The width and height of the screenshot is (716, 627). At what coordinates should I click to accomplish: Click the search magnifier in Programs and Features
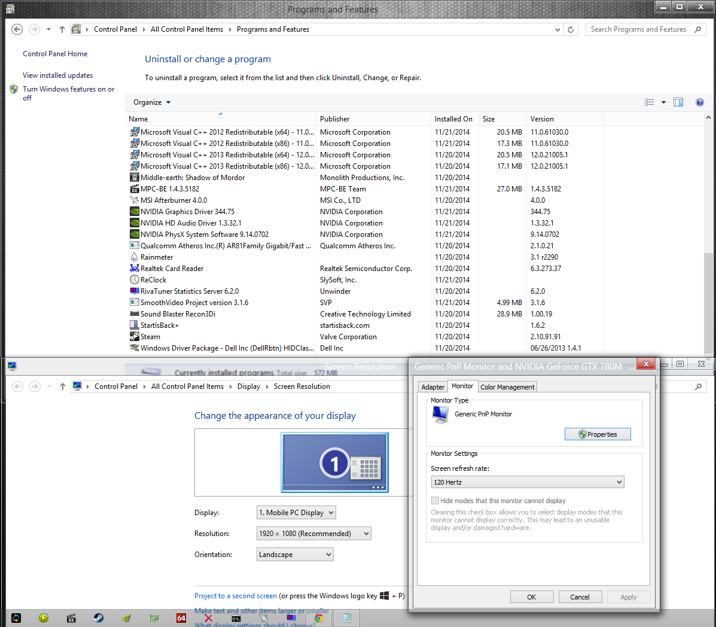[x=697, y=29]
